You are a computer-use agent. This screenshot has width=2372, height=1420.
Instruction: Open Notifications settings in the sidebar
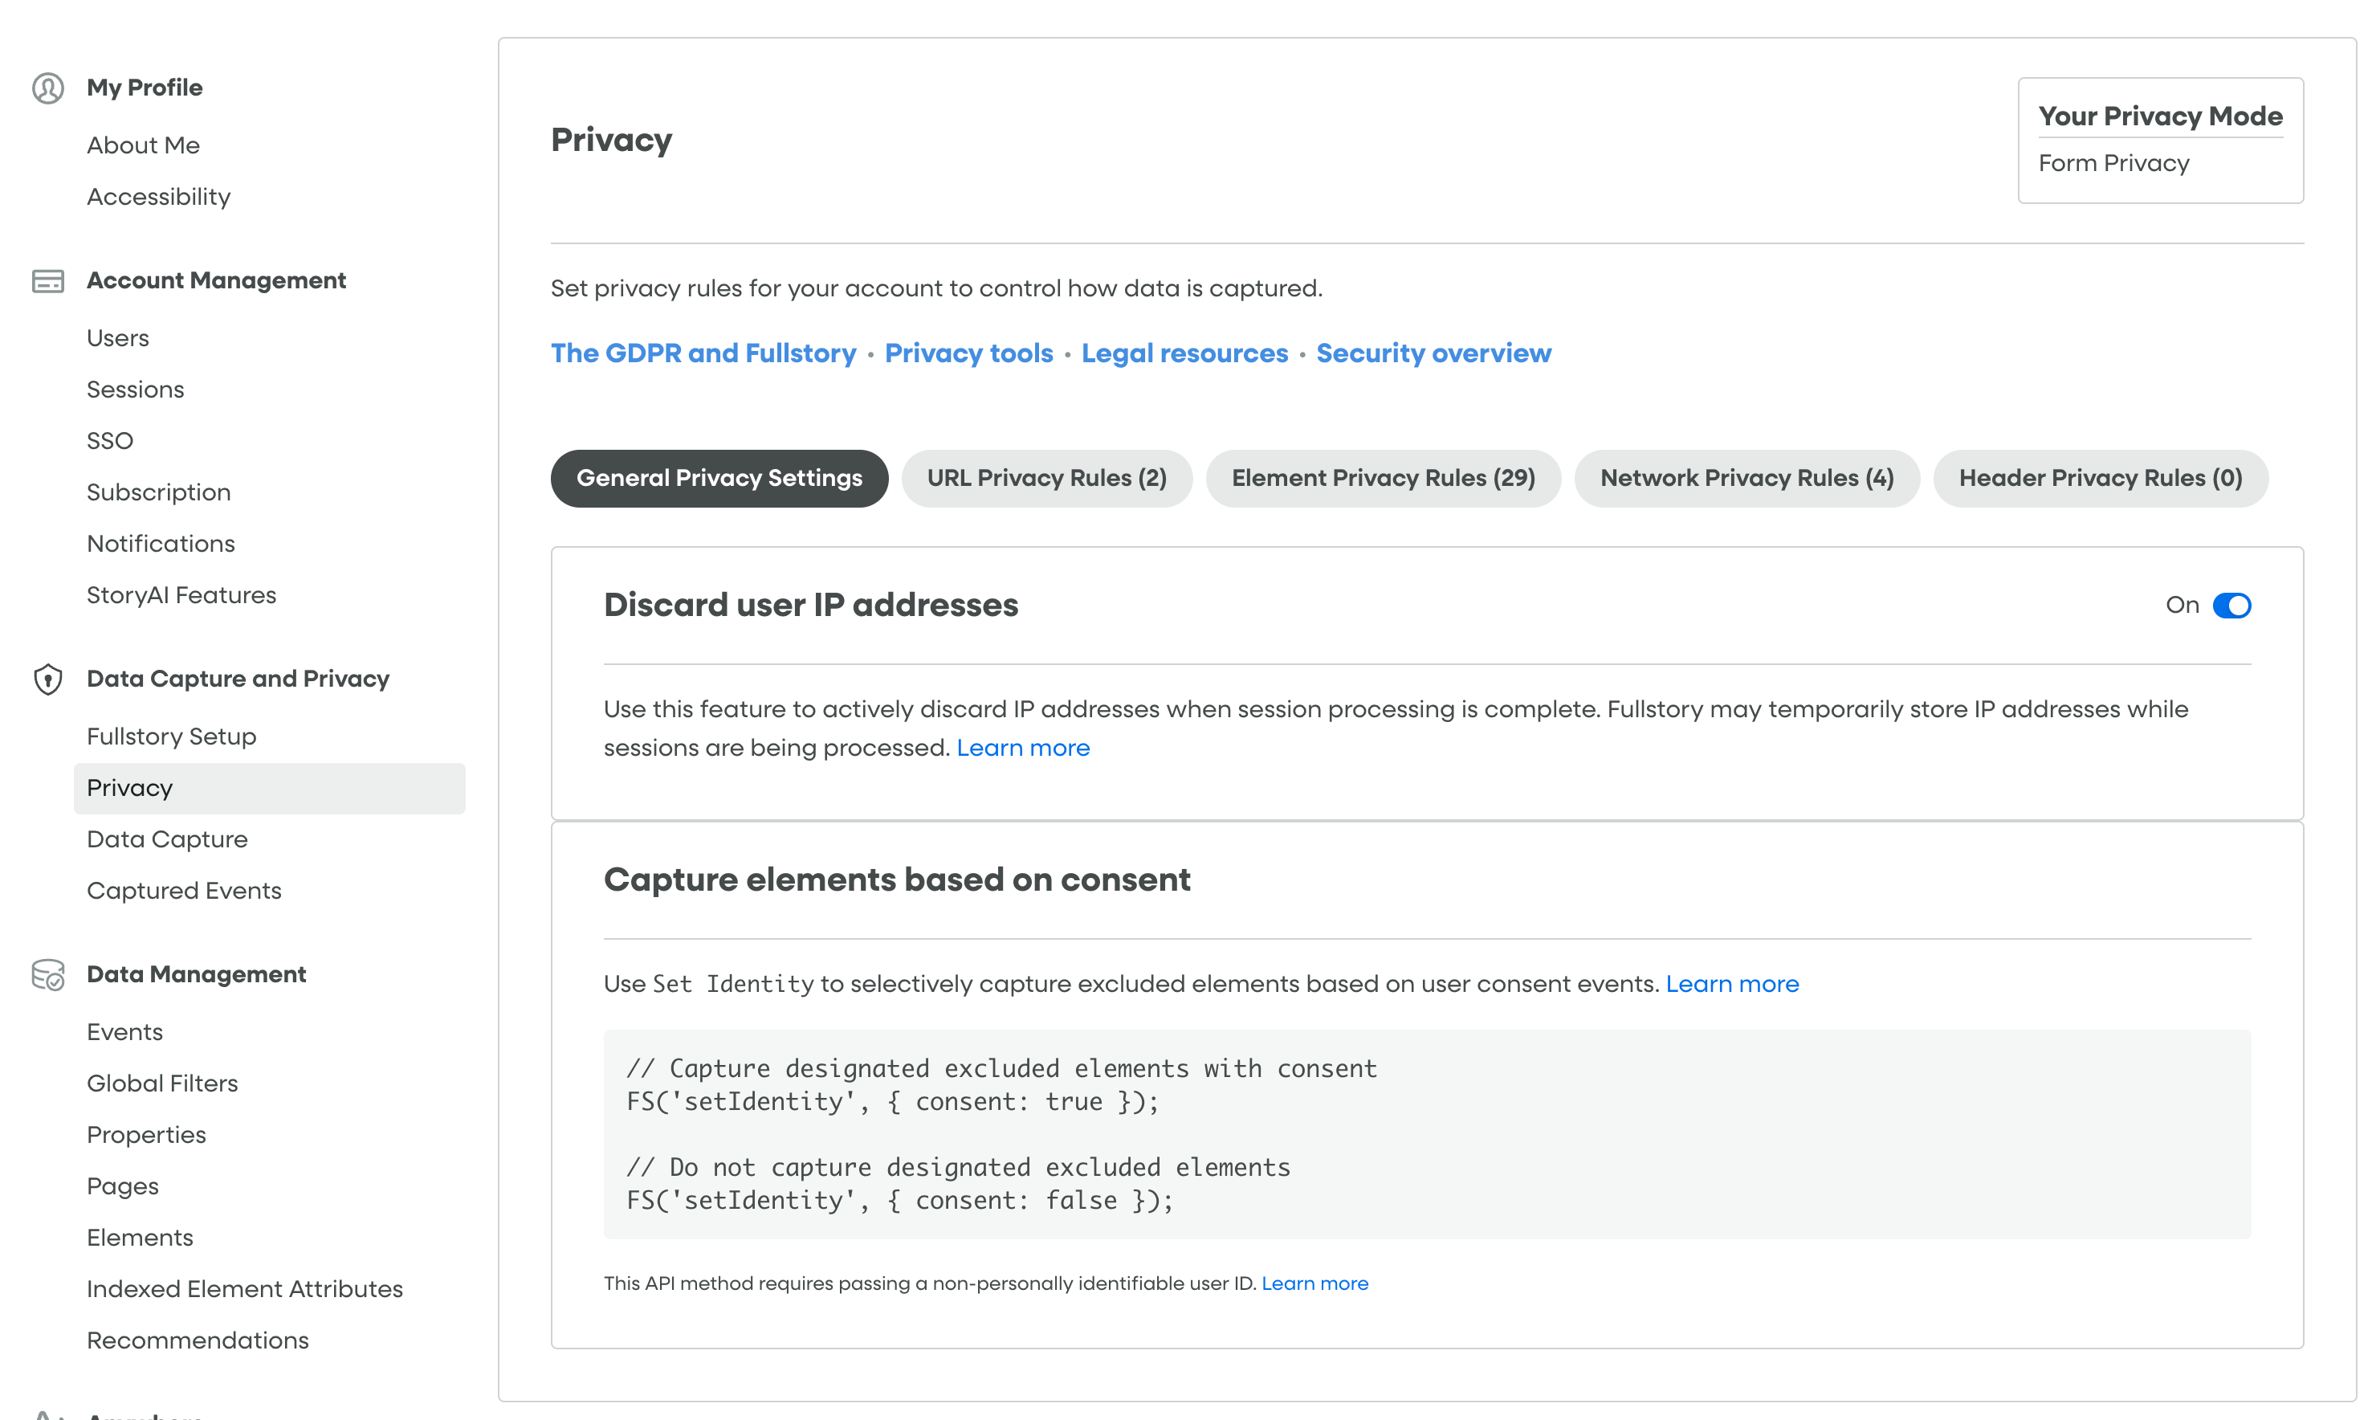pyautogui.click(x=161, y=544)
